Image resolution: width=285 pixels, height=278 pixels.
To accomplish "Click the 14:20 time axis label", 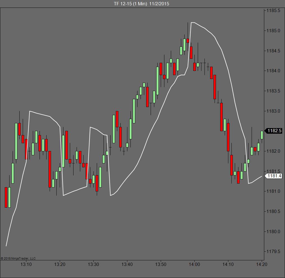I will [262, 264].
